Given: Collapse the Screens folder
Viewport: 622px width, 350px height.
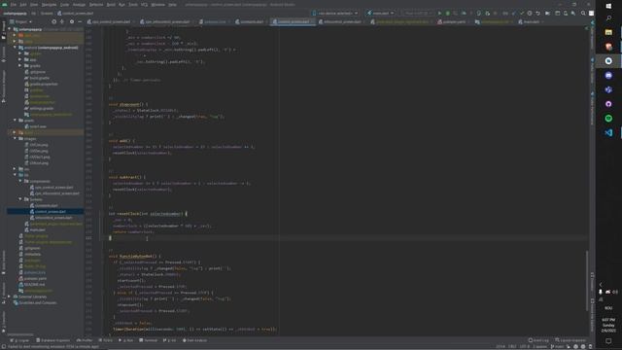Looking at the screenshot, I should pos(20,199).
